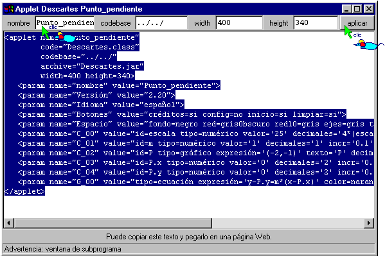Click the aplicar button

click(x=357, y=23)
